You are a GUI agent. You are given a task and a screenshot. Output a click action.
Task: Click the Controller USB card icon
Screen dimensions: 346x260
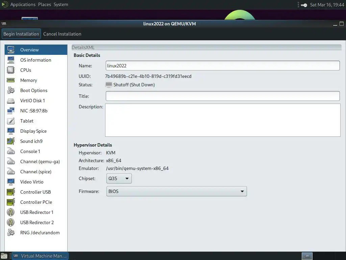[11, 192]
